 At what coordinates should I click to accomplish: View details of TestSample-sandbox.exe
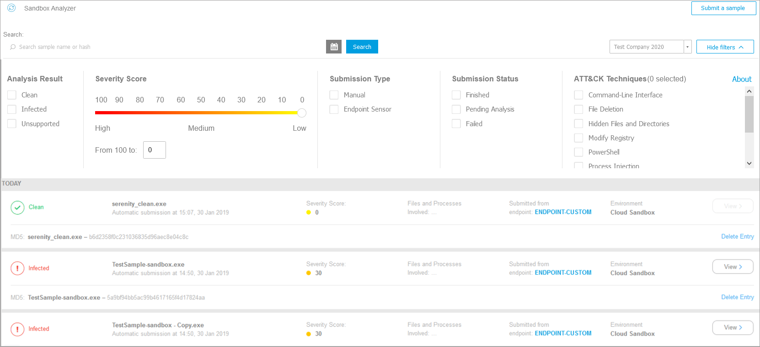click(x=733, y=267)
